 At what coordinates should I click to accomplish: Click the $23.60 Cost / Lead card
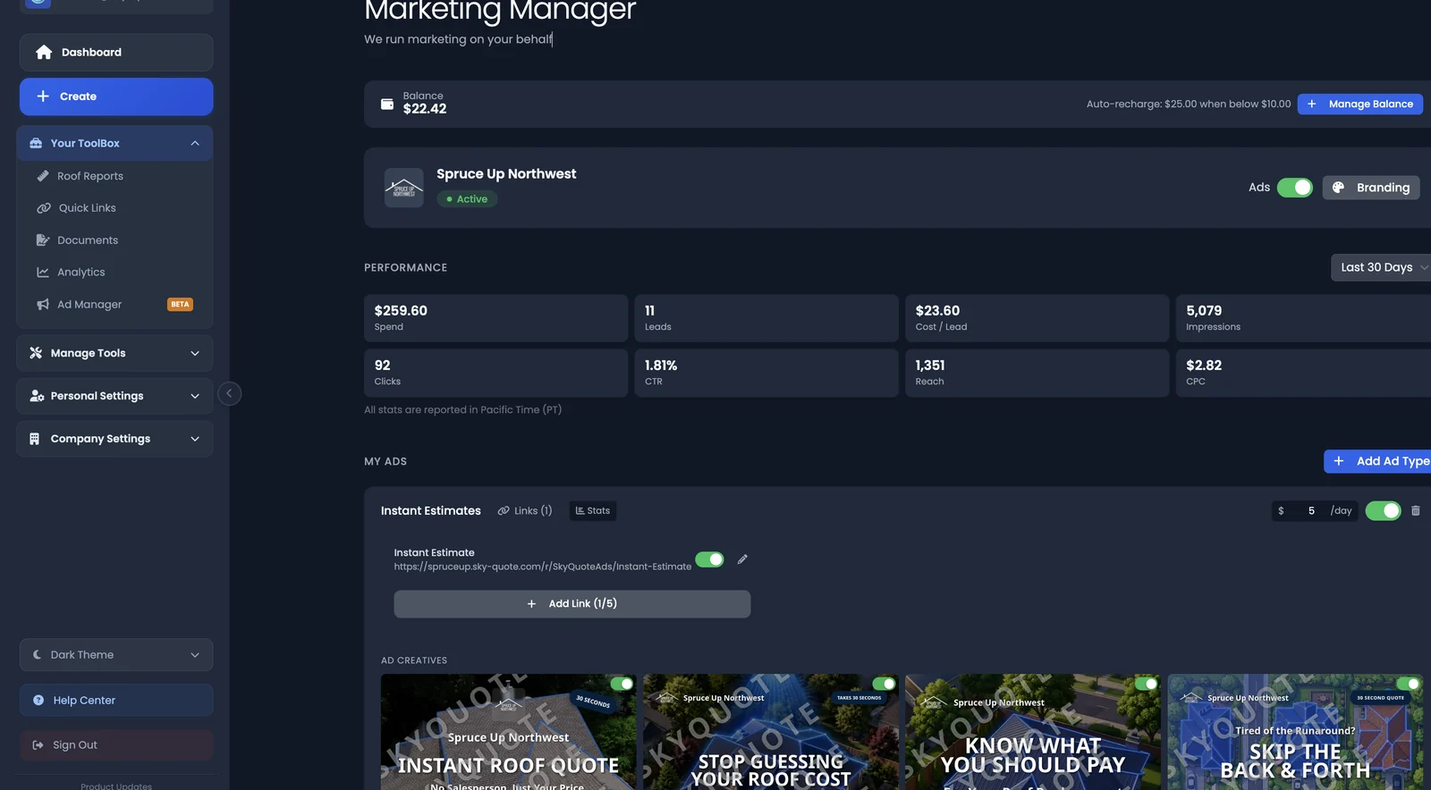click(x=1037, y=318)
